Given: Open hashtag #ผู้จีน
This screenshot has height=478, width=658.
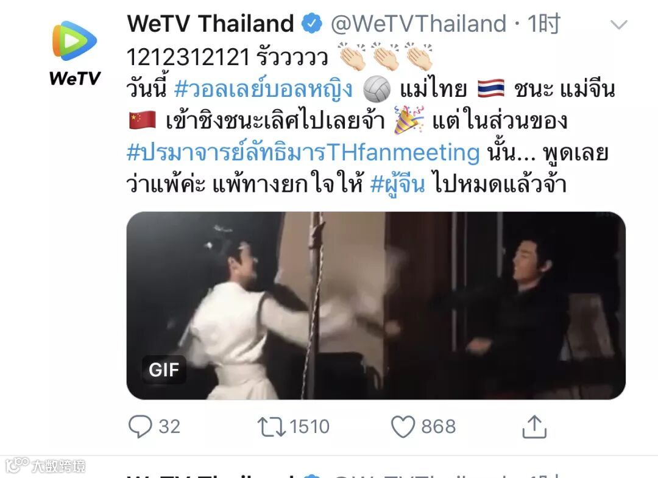Looking at the screenshot, I should (397, 184).
